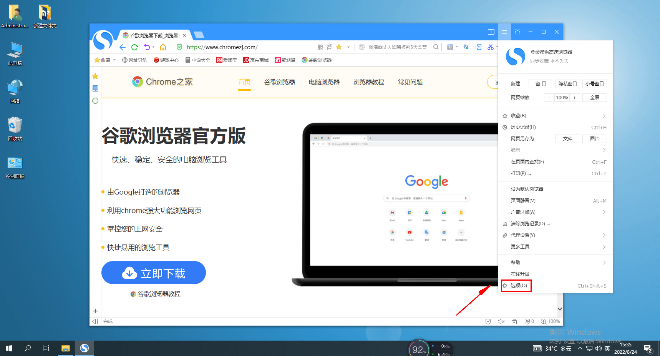The width and height of the screenshot is (660, 356).
Task: Click the send-to-phone toolbar icon
Action: coord(478,47)
